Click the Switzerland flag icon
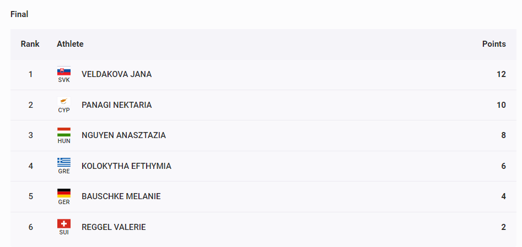 (64, 224)
